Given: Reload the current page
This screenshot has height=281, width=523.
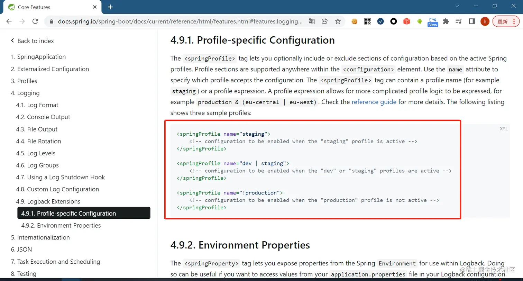Looking at the screenshot, I should click(x=35, y=21).
